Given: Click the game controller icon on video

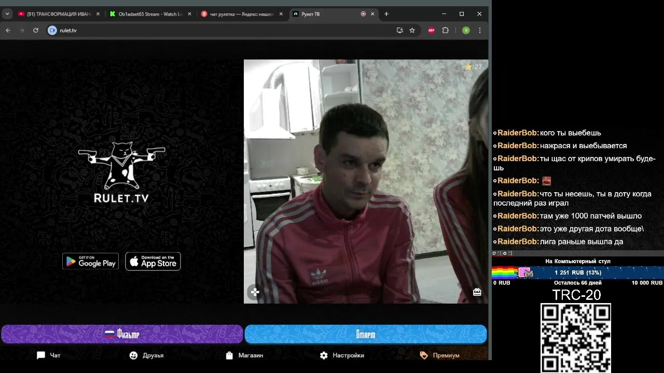Looking at the screenshot, I should pos(255,292).
